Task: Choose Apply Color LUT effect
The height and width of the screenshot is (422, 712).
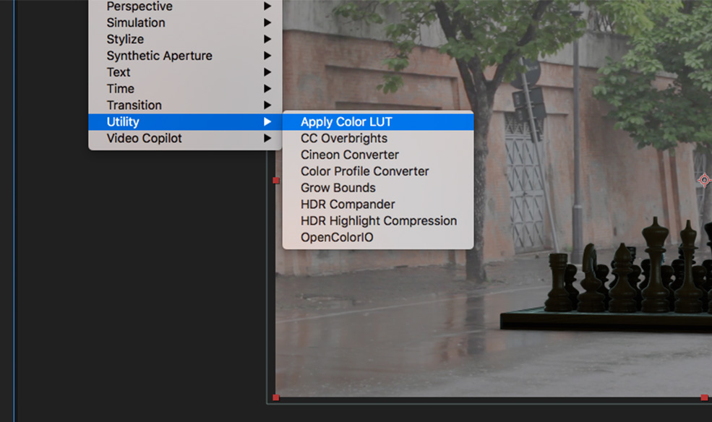Action: (x=378, y=121)
